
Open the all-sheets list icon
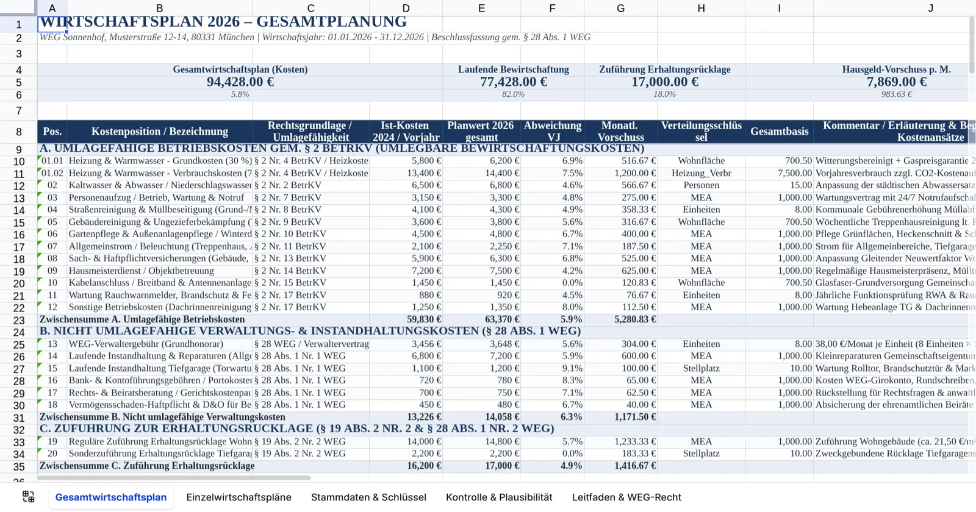(x=28, y=497)
